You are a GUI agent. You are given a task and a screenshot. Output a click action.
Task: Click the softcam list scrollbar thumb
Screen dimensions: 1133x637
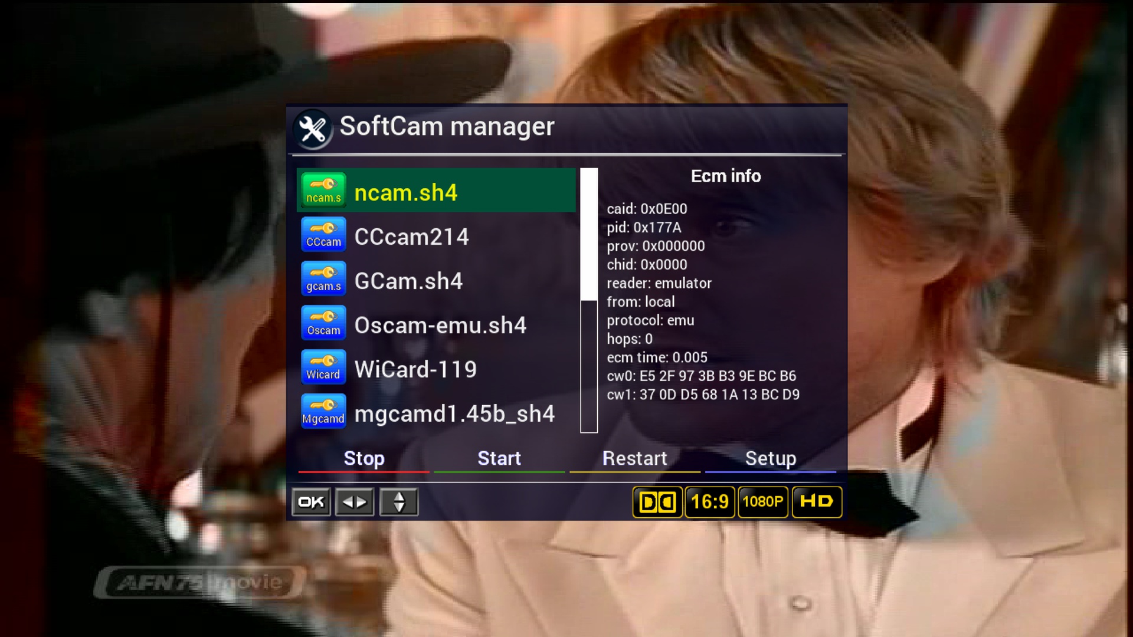[589, 235]
